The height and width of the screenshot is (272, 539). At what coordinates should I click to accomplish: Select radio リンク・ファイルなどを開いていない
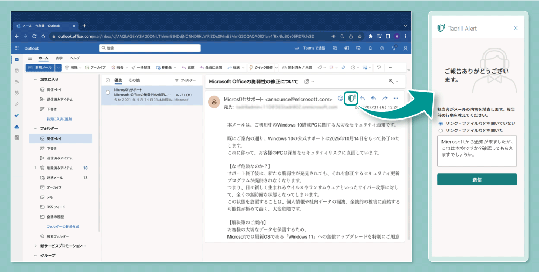click(x=441, y=124)
